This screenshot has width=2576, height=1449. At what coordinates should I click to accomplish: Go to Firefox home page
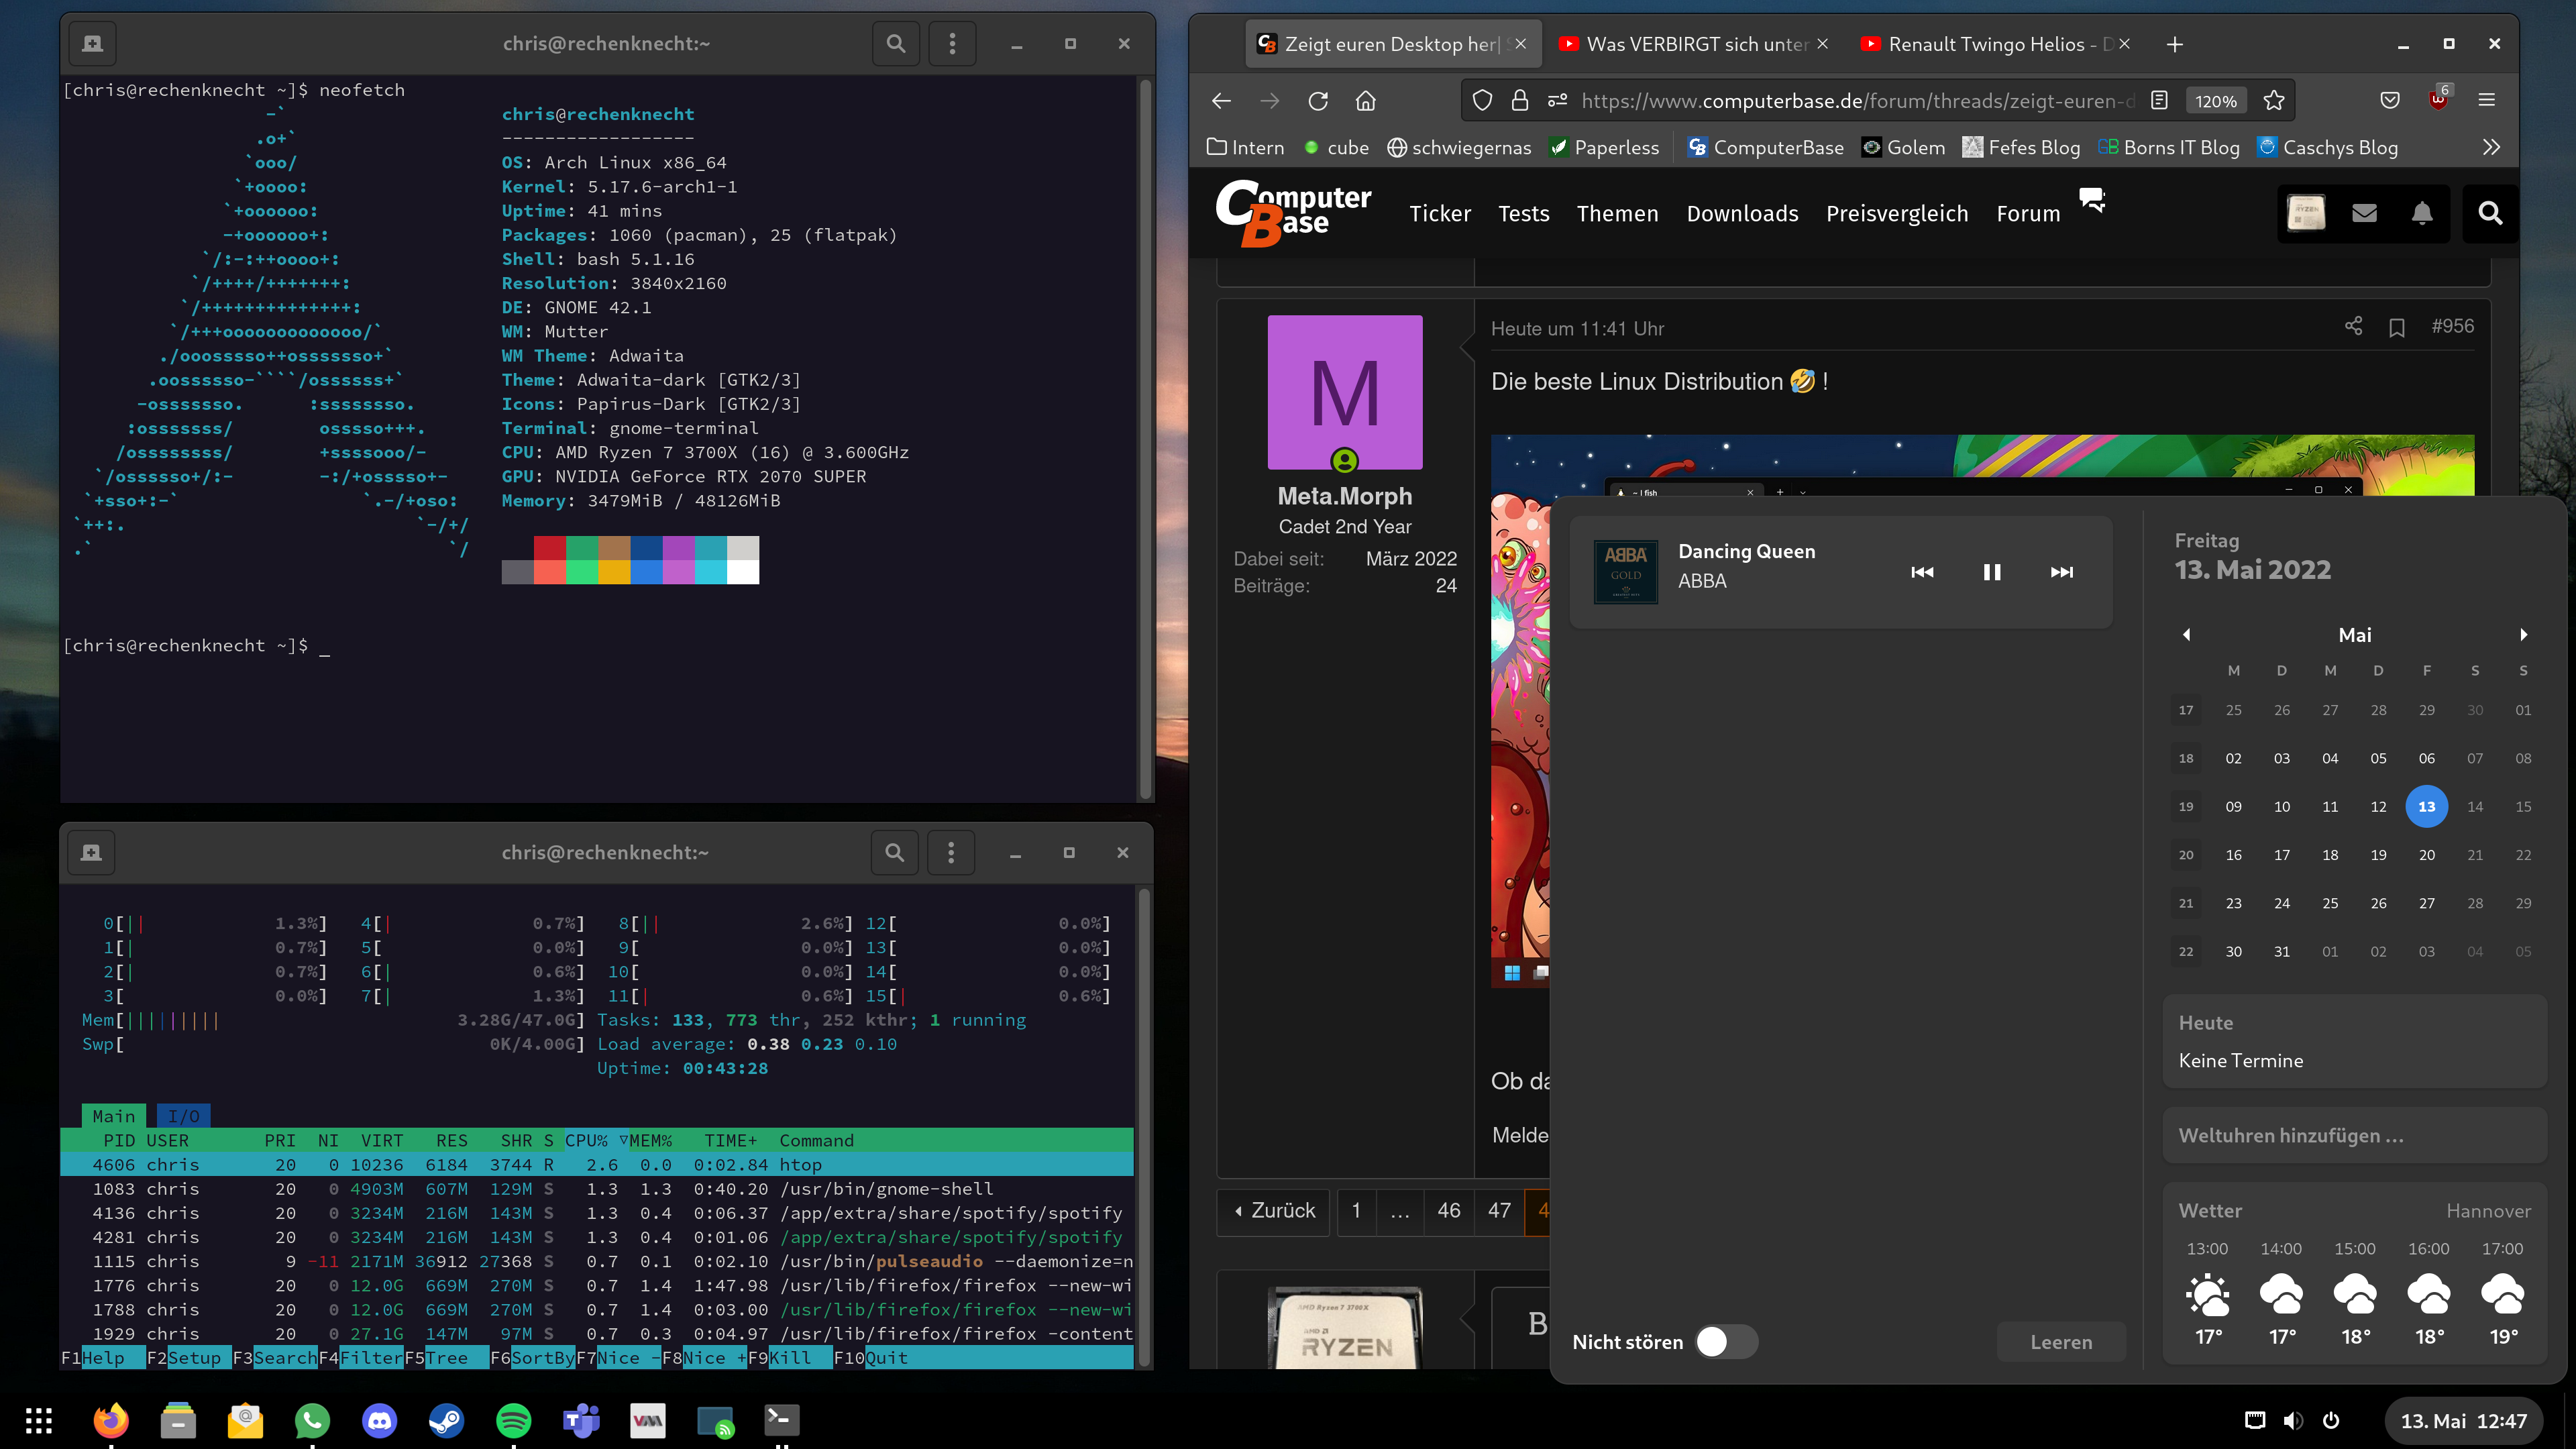click(x=1366, y=100)
